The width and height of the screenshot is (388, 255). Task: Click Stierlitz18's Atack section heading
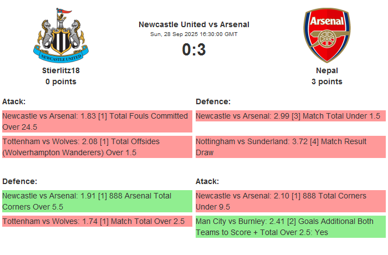click(14, 101)
